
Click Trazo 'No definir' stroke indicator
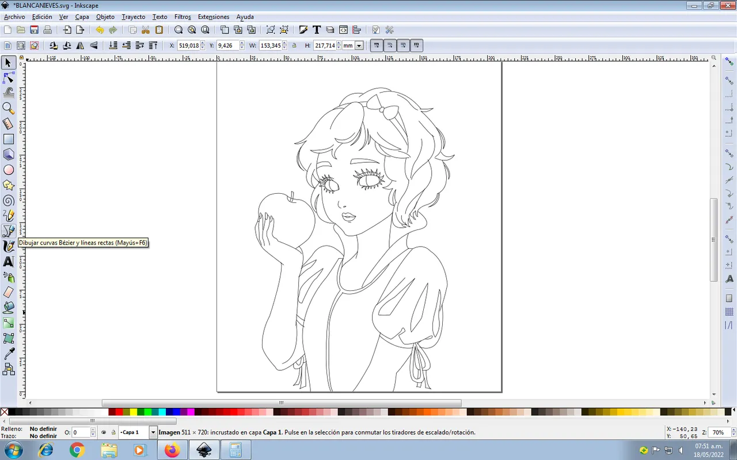[x=43, y=436]
